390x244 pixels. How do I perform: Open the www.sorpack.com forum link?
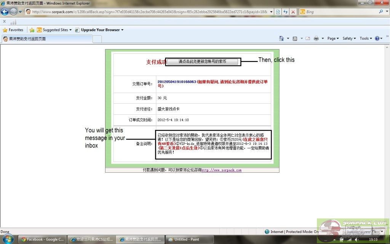click(221, 170)
